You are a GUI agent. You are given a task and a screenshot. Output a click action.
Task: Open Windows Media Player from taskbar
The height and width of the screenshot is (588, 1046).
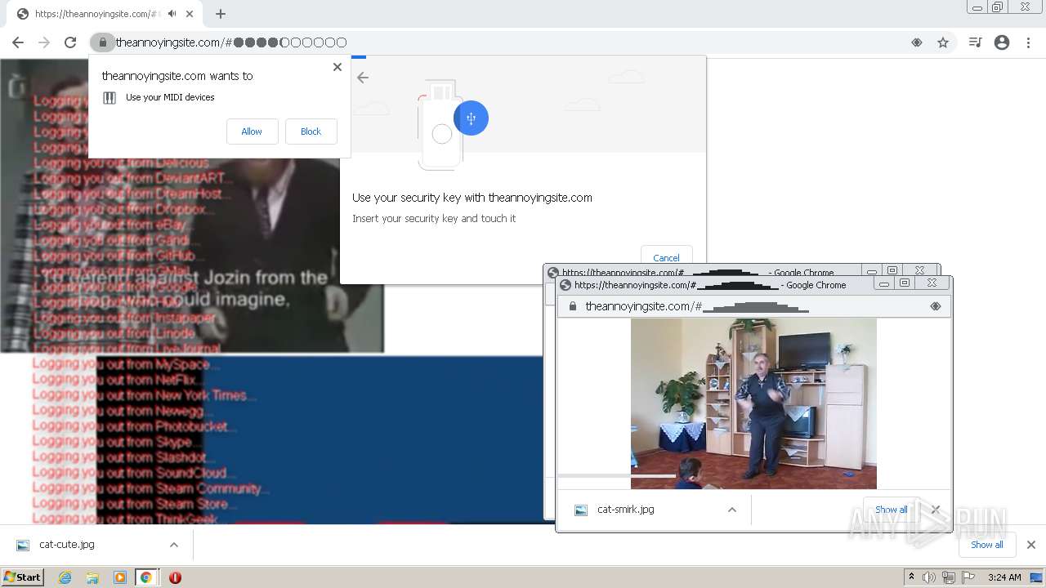click(119, 577)
